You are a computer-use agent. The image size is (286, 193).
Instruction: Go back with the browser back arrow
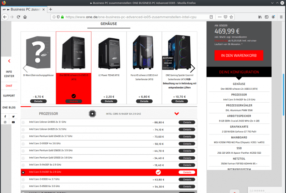[x=5, y=17]
